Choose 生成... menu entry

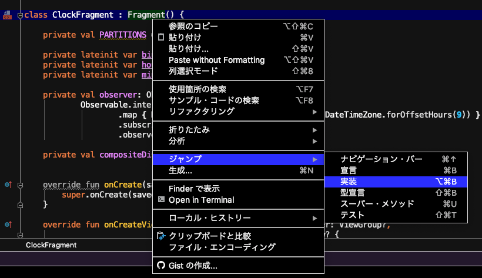pyautogui.click(x=238, y=170)
